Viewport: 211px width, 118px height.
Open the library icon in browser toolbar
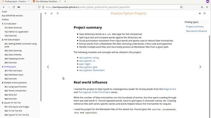[202, 7]
